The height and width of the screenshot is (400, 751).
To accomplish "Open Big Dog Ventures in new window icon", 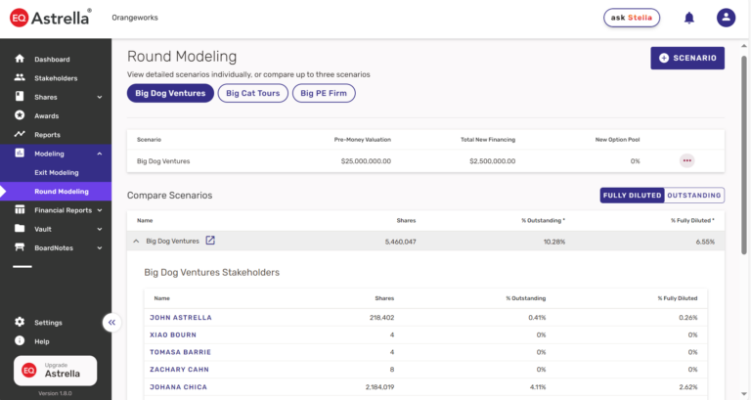I will pos(210,241).
